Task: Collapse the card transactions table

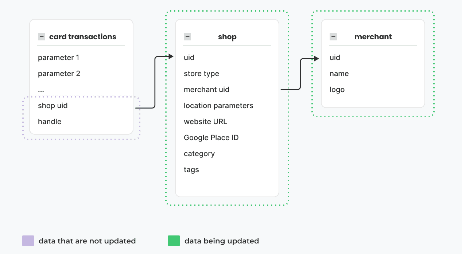Action: 42,37
